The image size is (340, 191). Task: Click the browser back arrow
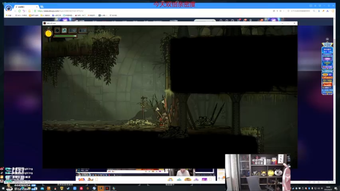pos(15,11)
